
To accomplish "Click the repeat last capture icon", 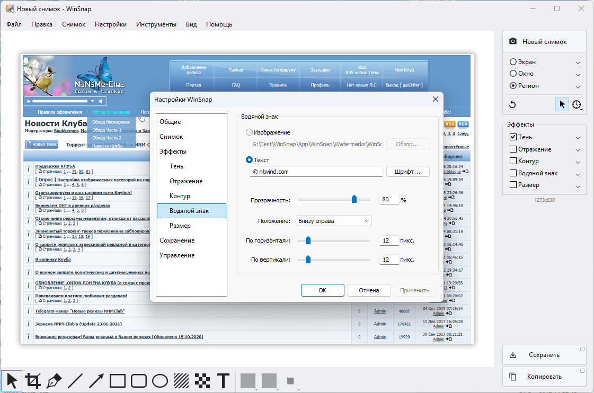I will pos(512,104).
